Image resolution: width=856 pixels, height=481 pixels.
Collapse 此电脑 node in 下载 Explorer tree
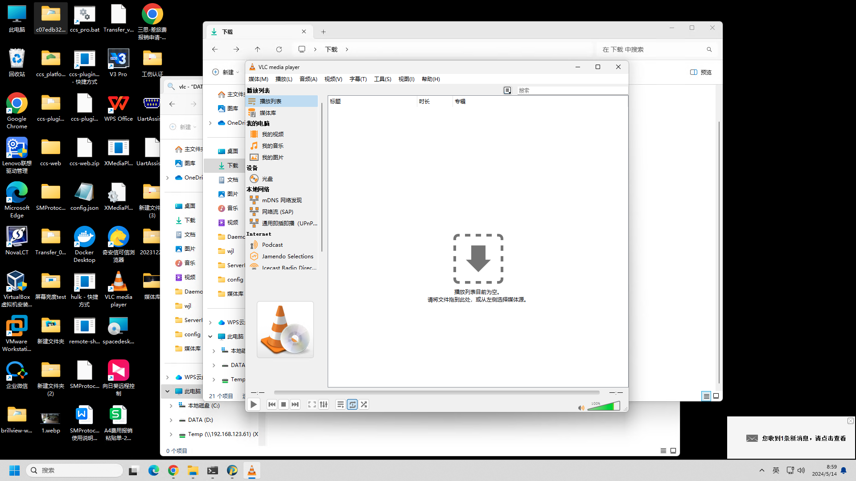coord(210,337)
